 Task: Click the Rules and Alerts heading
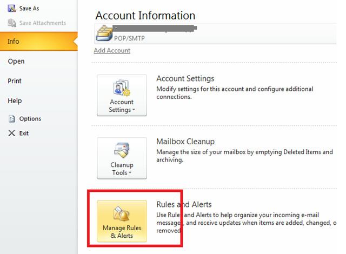click(184, 204)
